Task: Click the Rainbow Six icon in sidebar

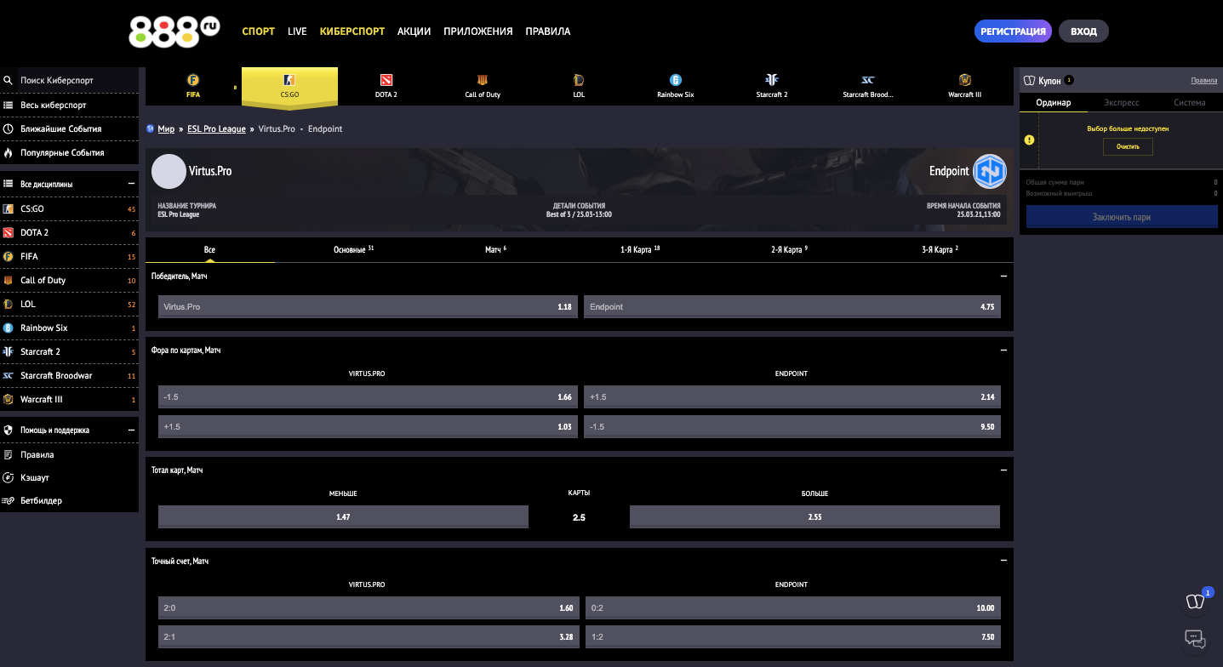Action: point(9,328)
